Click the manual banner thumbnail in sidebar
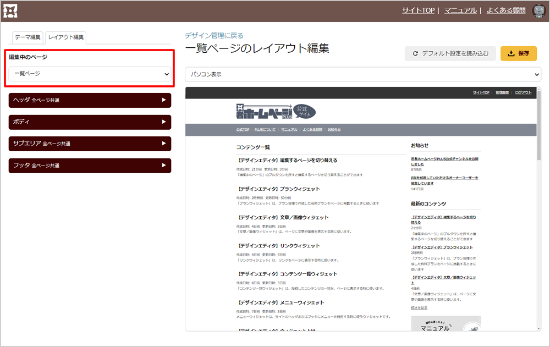 (446, 323)
